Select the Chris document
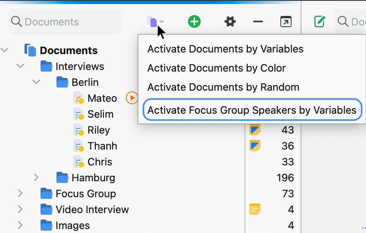The width and height of the screenshot is (366, 233). click(x=100, y=162)
